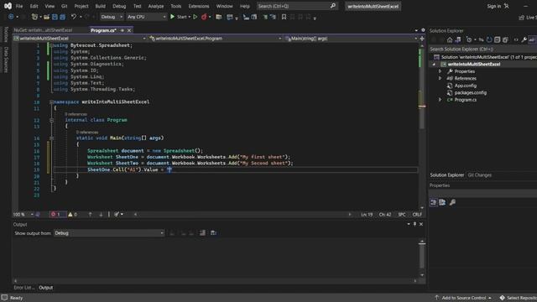Click the Visual Studio logo icon
Screen dimensions: 537x302
(8, 6)
